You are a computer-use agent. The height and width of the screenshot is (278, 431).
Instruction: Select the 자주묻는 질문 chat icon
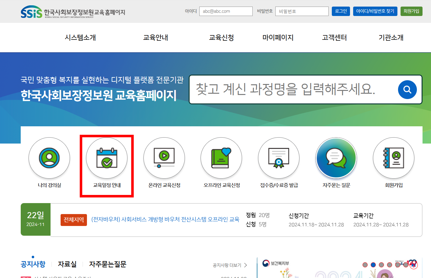tap(336, 158)
